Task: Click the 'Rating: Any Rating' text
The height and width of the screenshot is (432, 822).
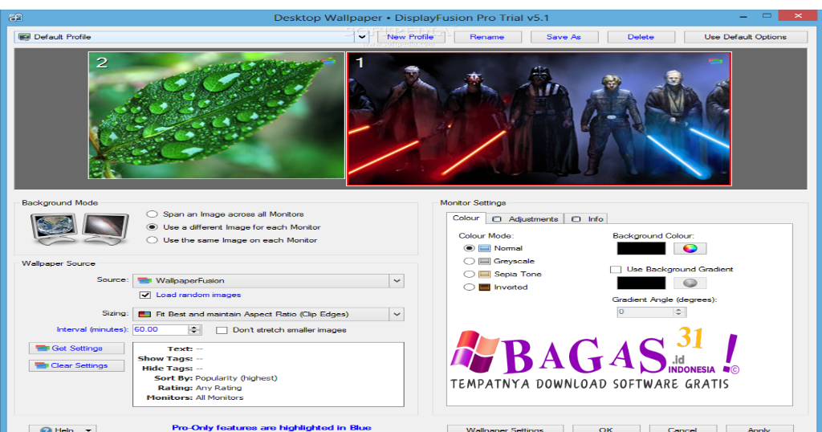Action: coord(200,388)
